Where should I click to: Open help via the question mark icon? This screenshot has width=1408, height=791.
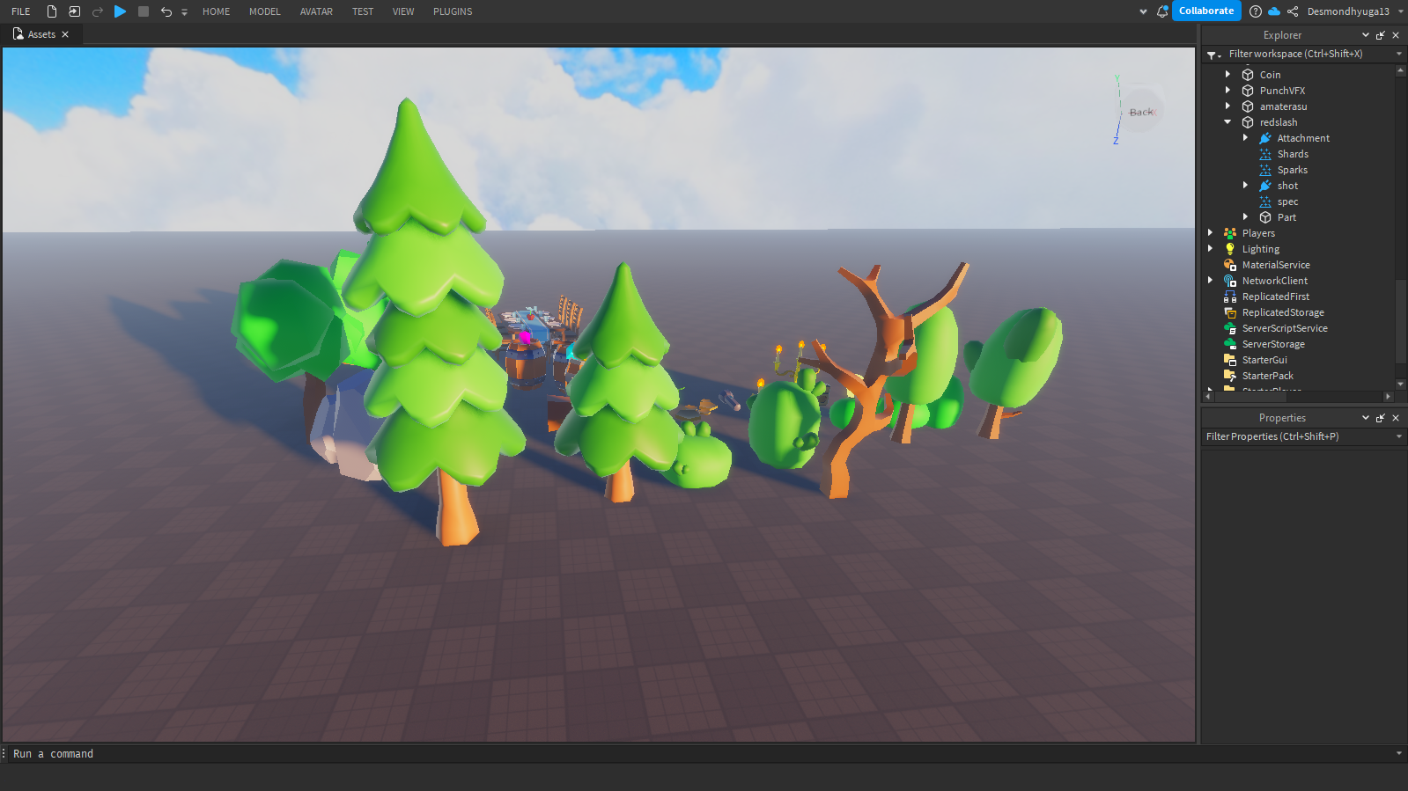1256,11
